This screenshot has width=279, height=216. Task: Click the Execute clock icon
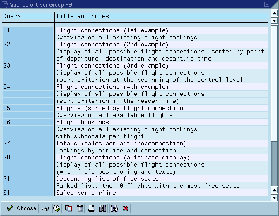pos(57,208)
